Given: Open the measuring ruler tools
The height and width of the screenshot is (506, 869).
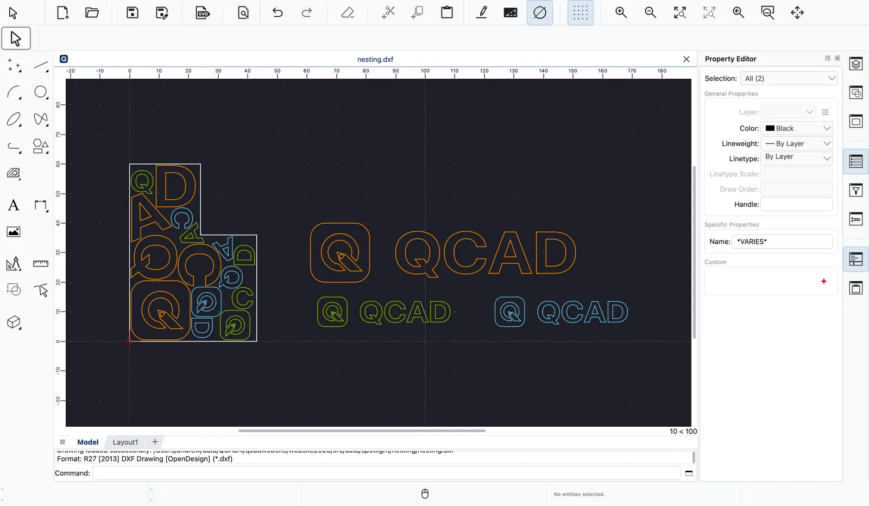Looking at the screenshot, I should point(41,263).
